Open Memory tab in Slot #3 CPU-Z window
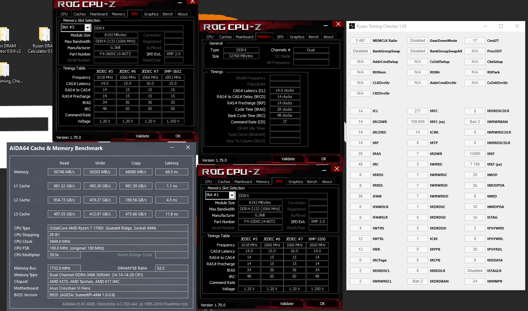The image size is (528, 311). (118, 14)
